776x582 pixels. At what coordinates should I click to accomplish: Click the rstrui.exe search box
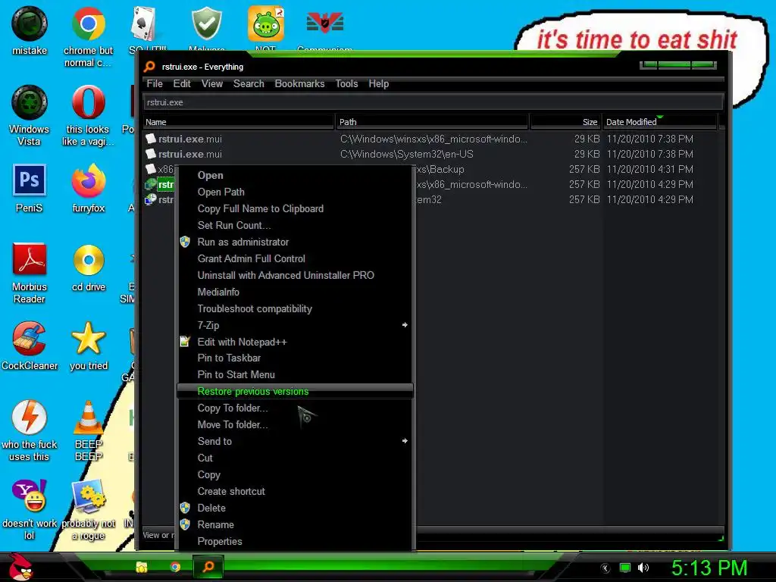pyautogui.click(x=433, y=102)
